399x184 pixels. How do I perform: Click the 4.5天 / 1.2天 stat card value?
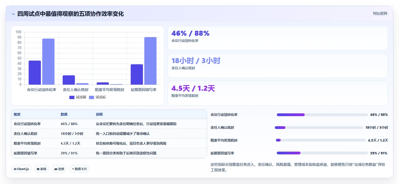click(193, 89)
